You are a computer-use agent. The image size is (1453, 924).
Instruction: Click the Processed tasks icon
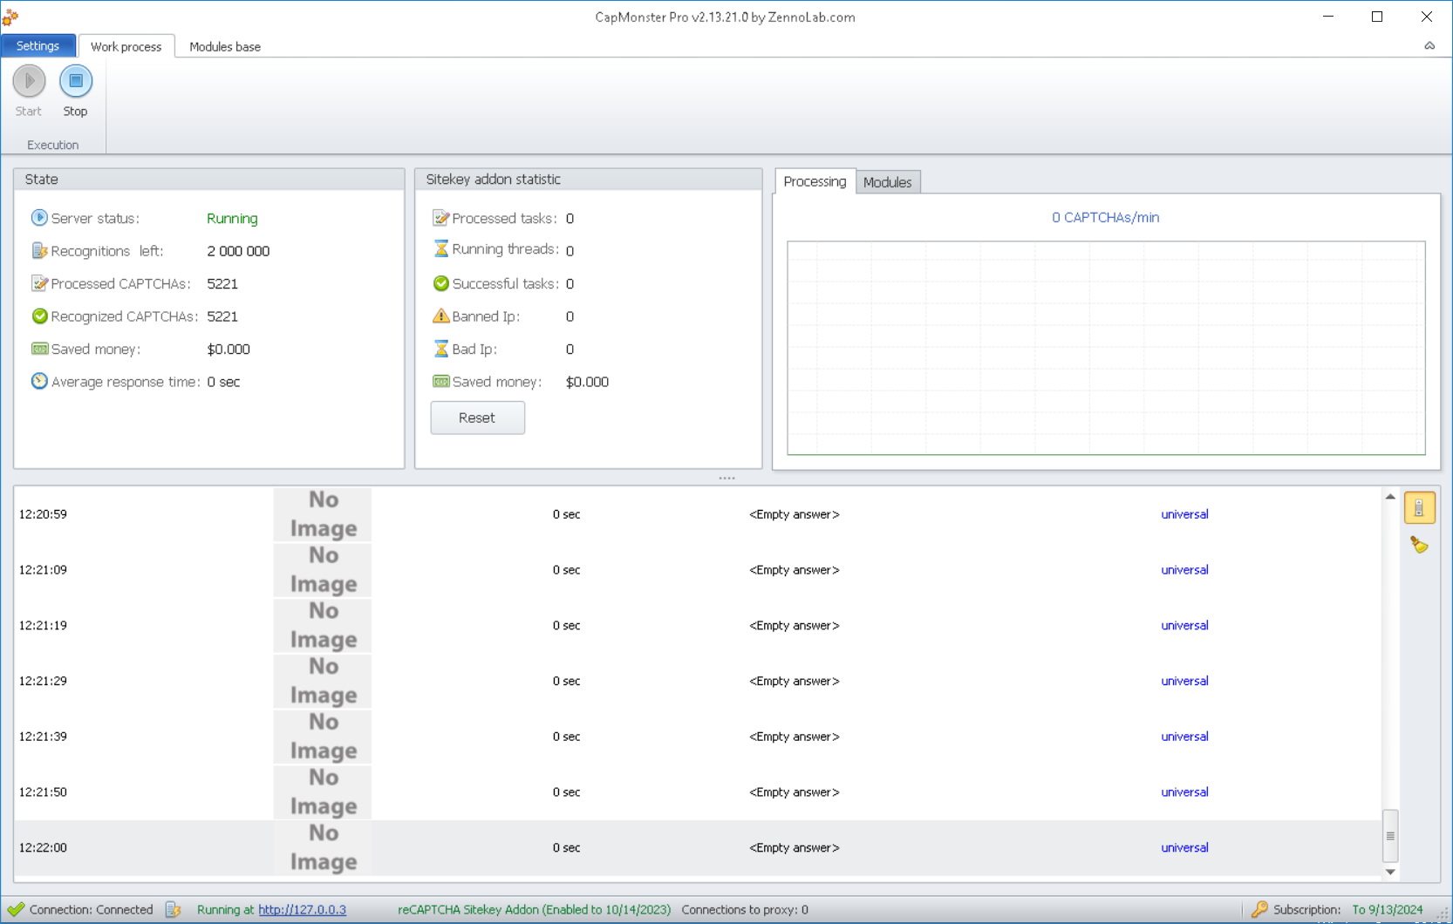pos(440,218)
